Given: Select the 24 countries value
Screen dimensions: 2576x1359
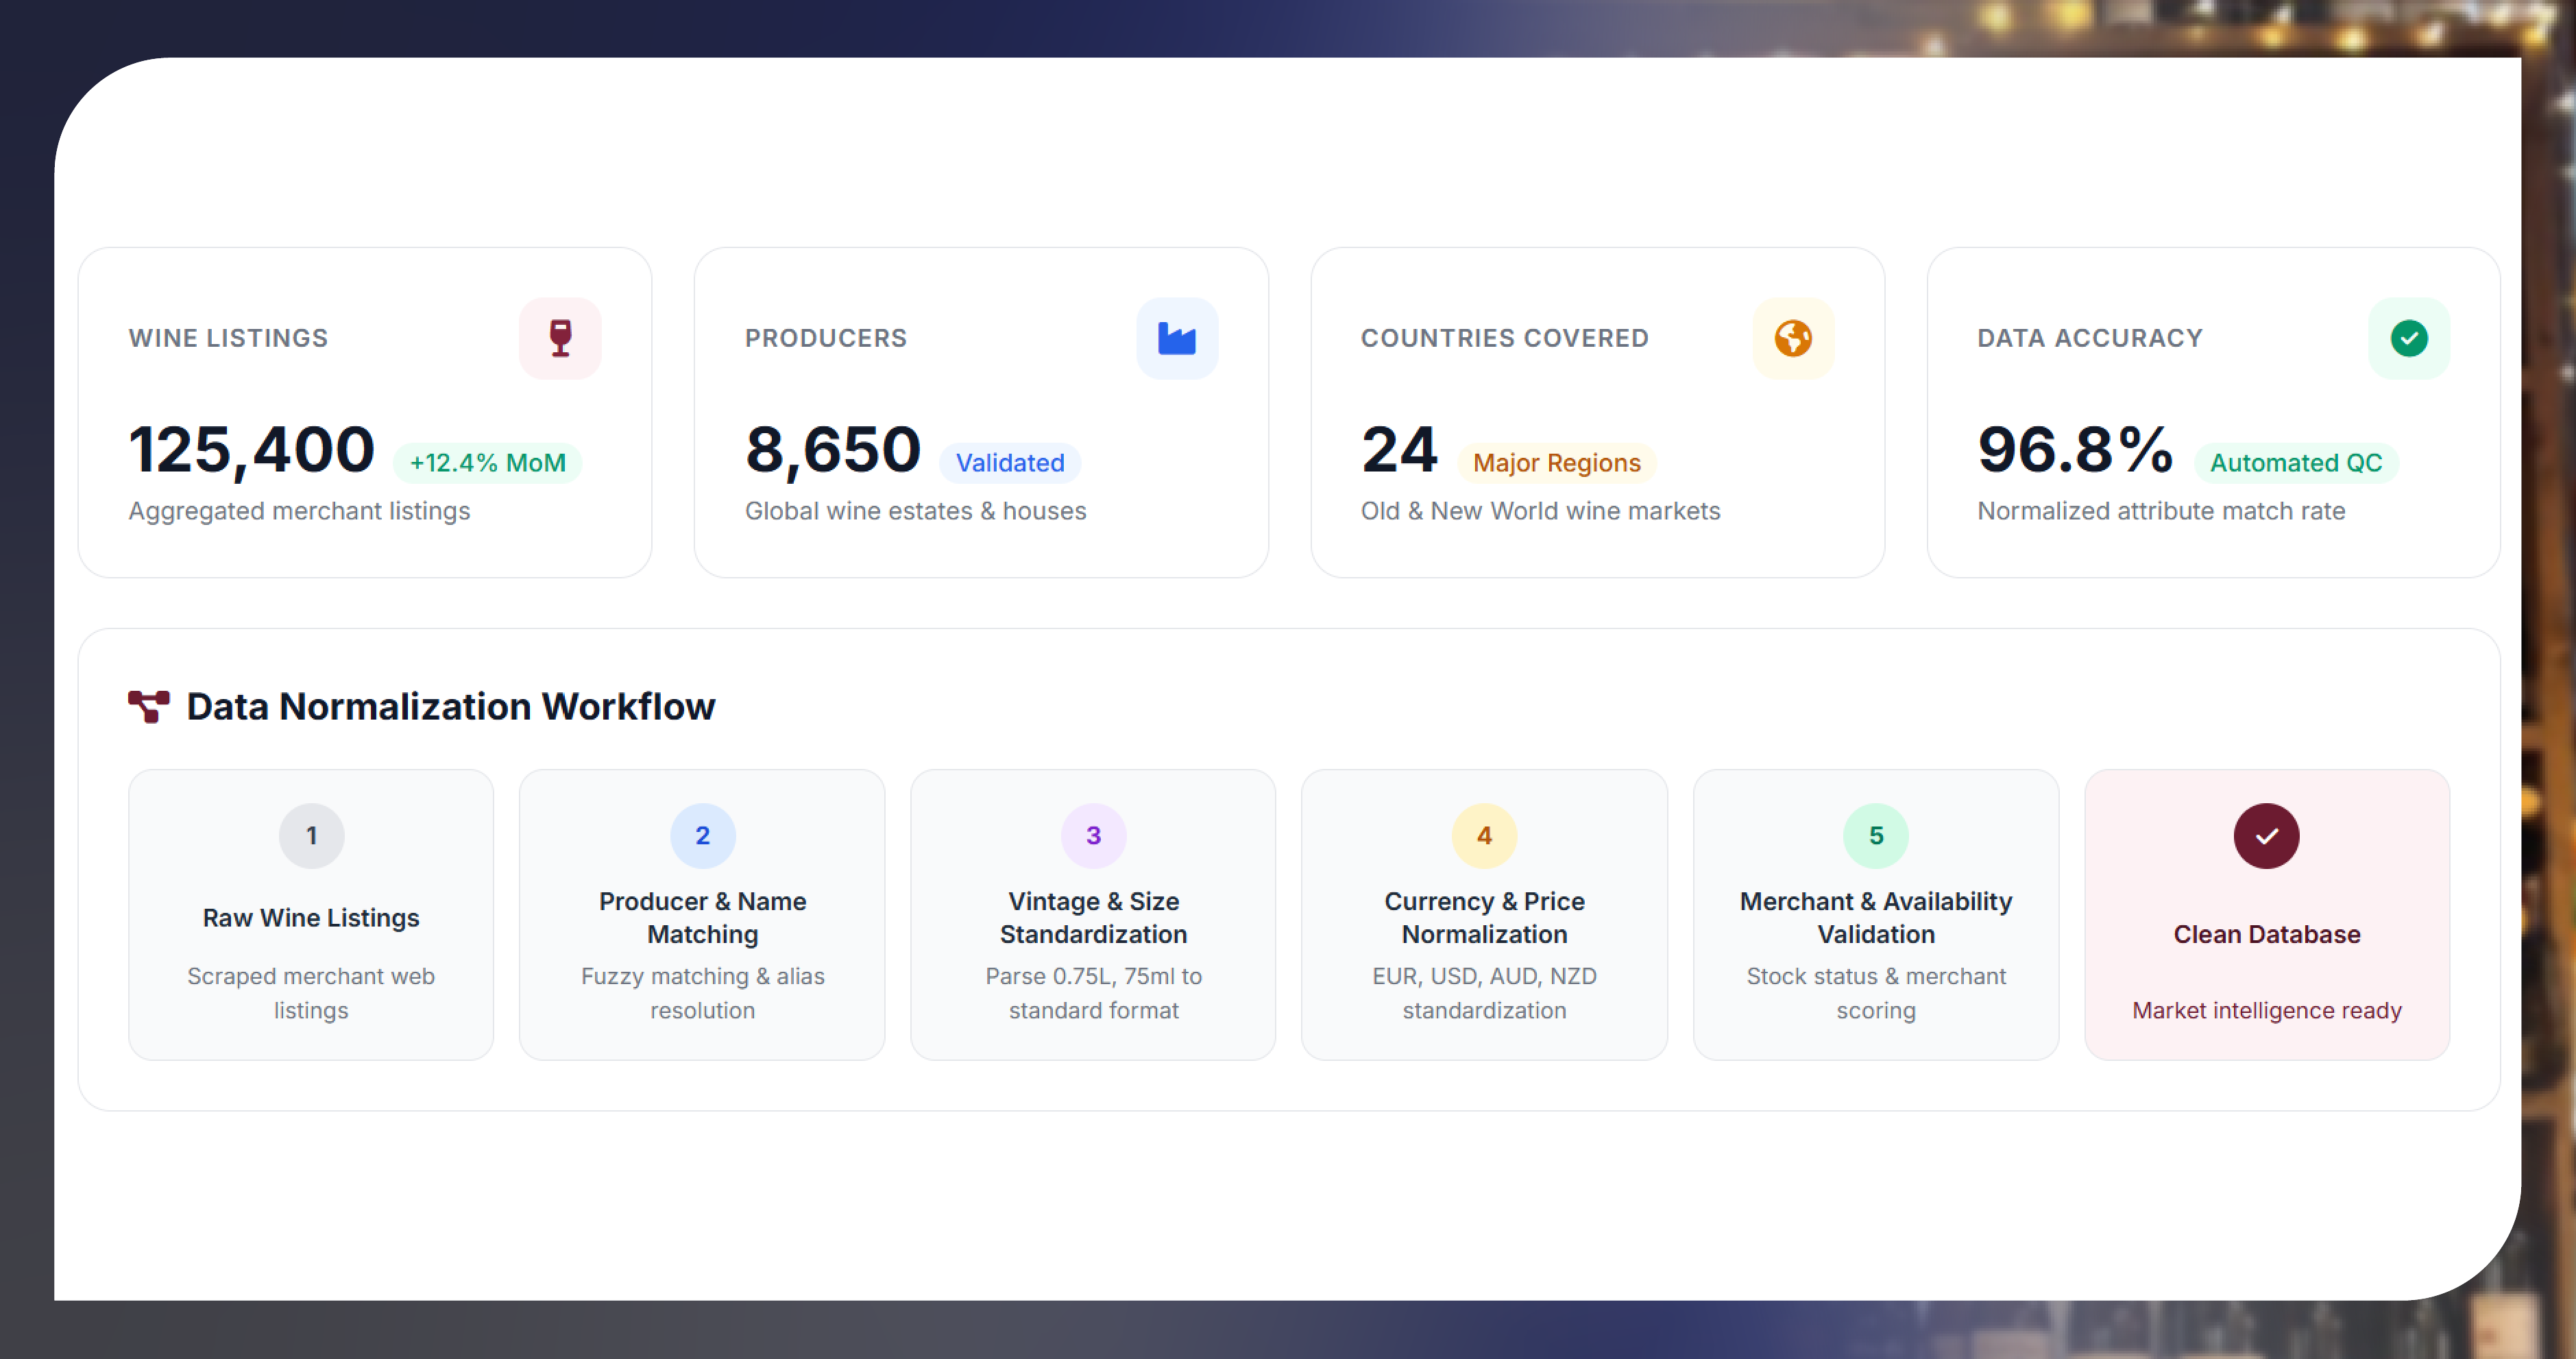Looking at the screenshot, I should (x=1399, y=450).
